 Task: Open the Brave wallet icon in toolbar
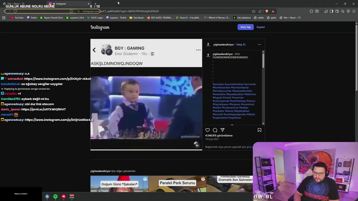pyautogui.click(x=337, y=11)
